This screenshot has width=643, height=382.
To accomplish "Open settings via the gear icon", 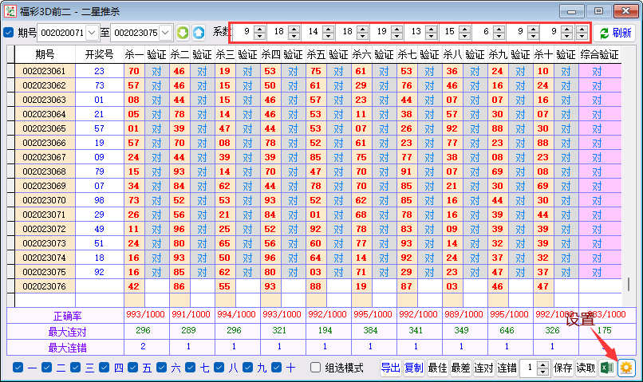I will (626, 368).
